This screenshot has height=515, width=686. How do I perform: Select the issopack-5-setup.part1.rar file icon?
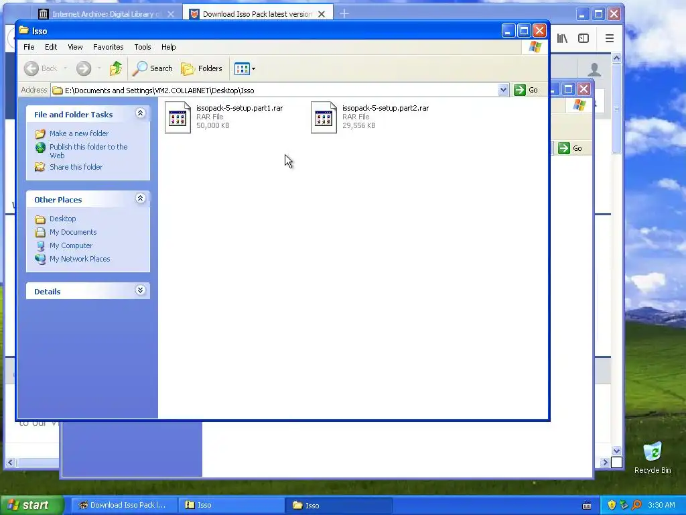178,117
